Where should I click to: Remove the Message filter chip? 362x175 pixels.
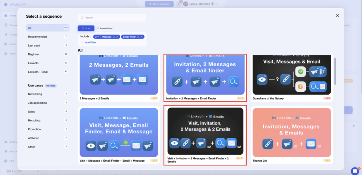117,37
